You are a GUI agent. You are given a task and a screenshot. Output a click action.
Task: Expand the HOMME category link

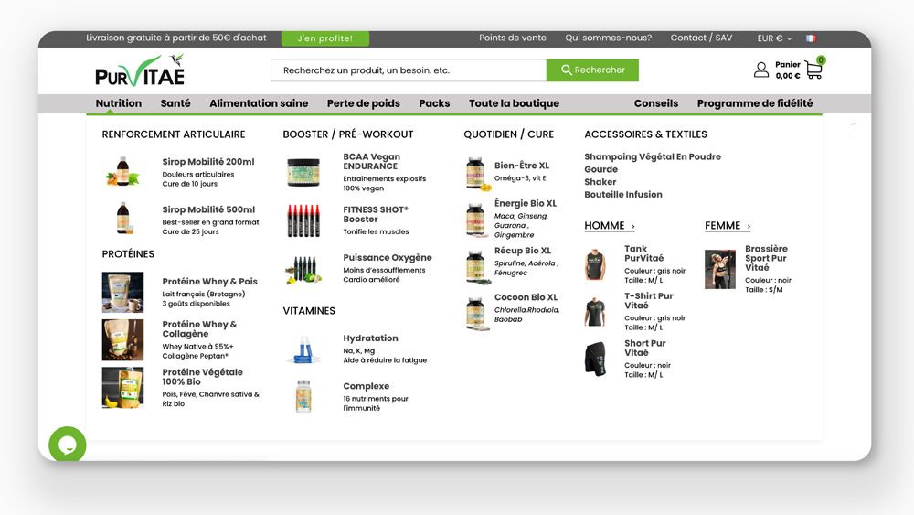[610, 226]
